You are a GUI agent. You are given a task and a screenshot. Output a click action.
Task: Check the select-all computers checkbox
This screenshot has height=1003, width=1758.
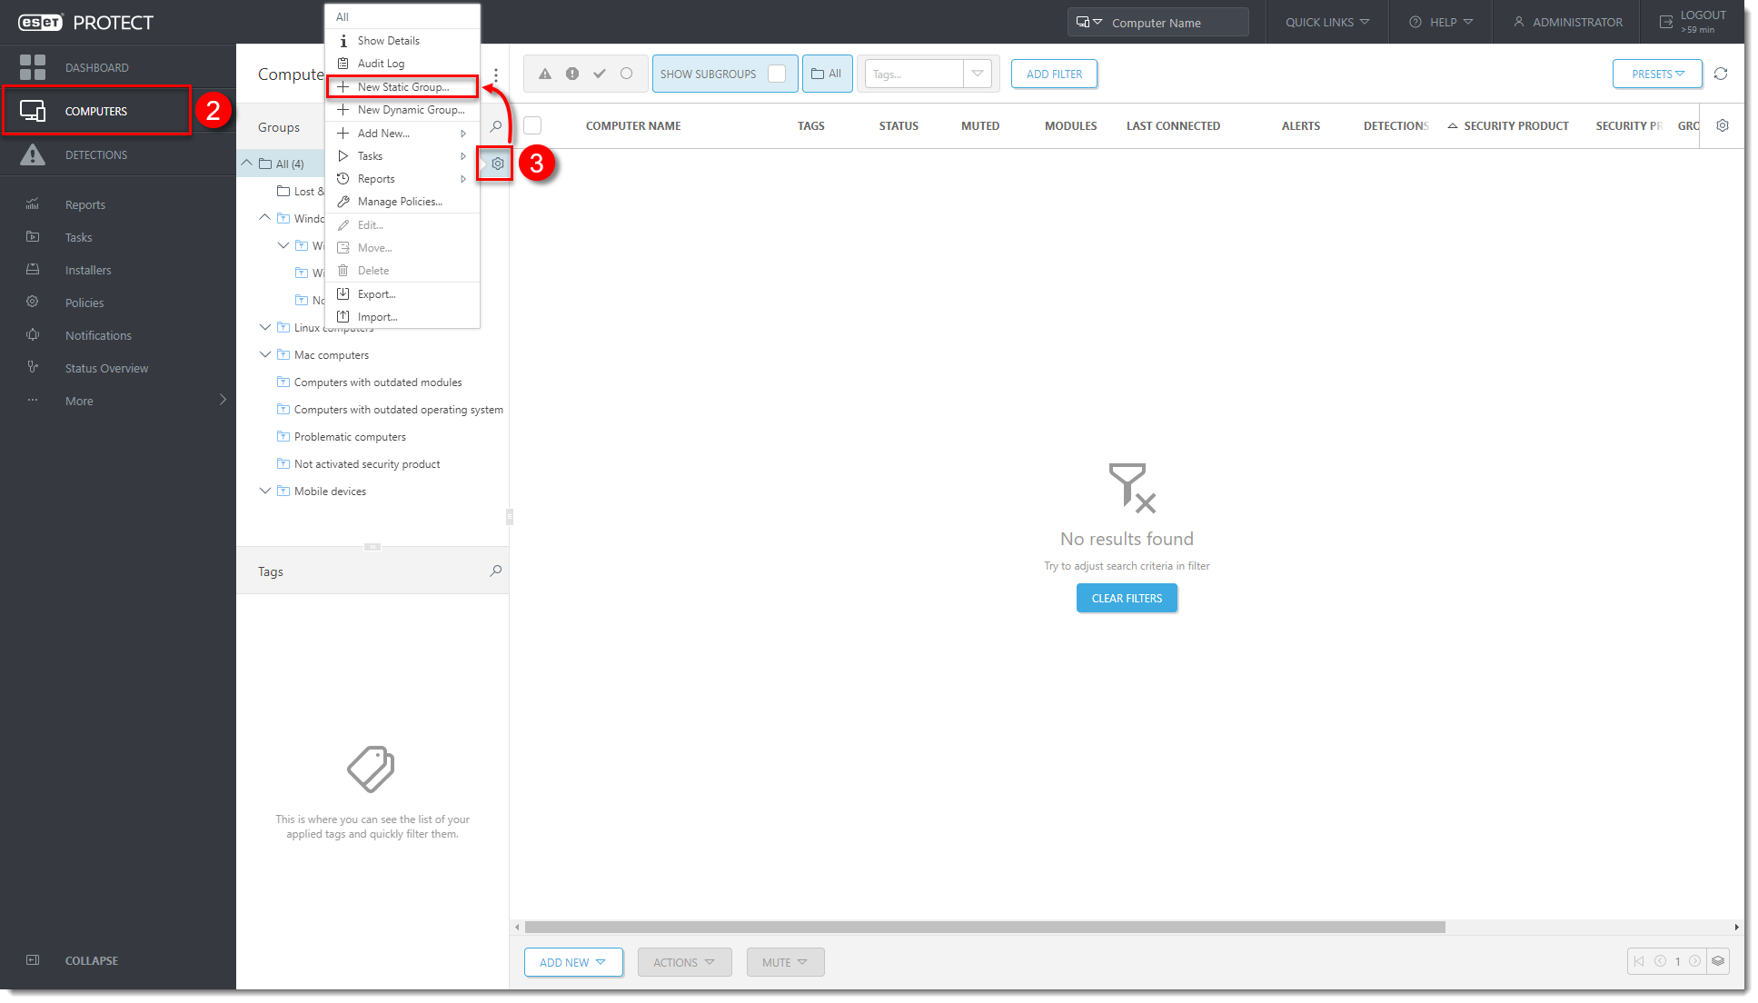point(533,125)
